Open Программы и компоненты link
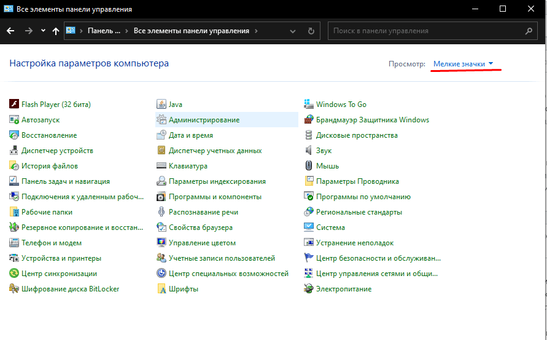This screenshot has height=340, width=547. point(215,197)
